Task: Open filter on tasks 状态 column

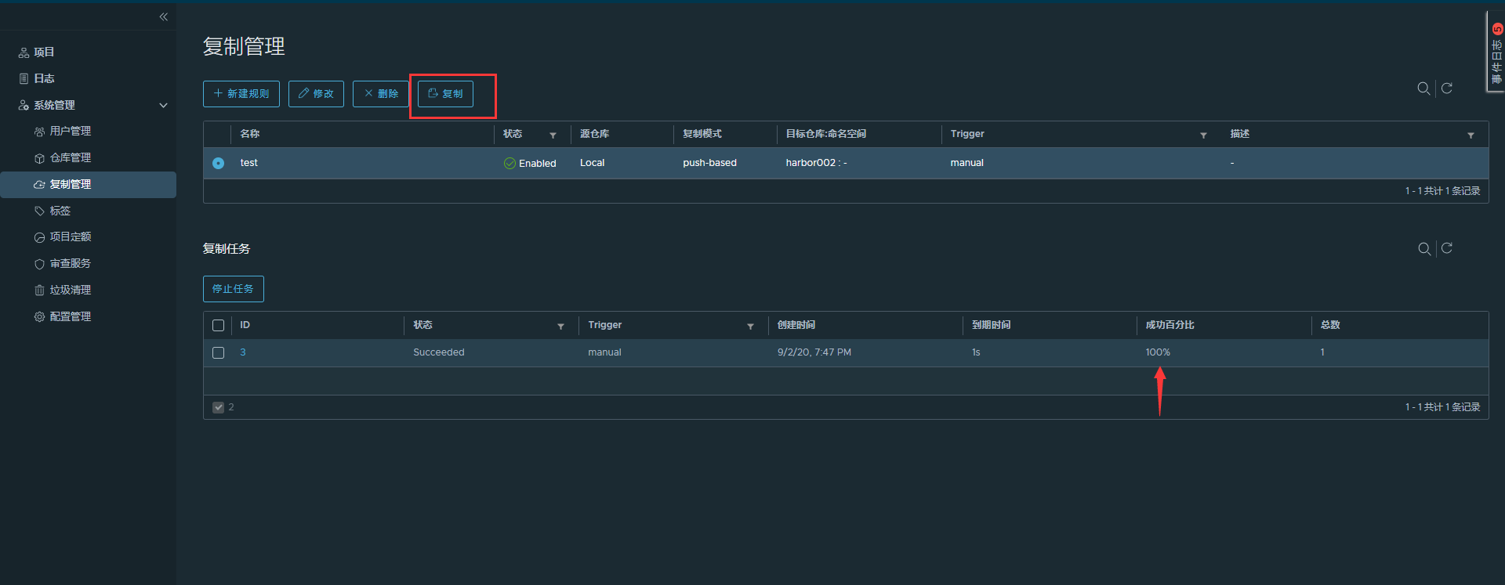Action: point(560,327)
